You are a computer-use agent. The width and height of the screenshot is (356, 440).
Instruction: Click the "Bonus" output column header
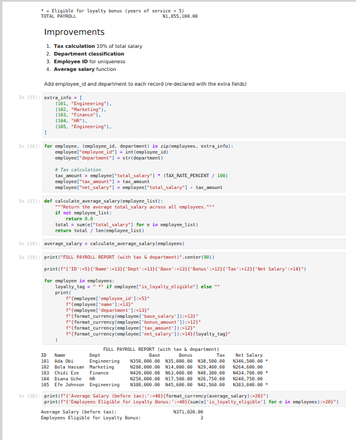[x=185, y=356]
